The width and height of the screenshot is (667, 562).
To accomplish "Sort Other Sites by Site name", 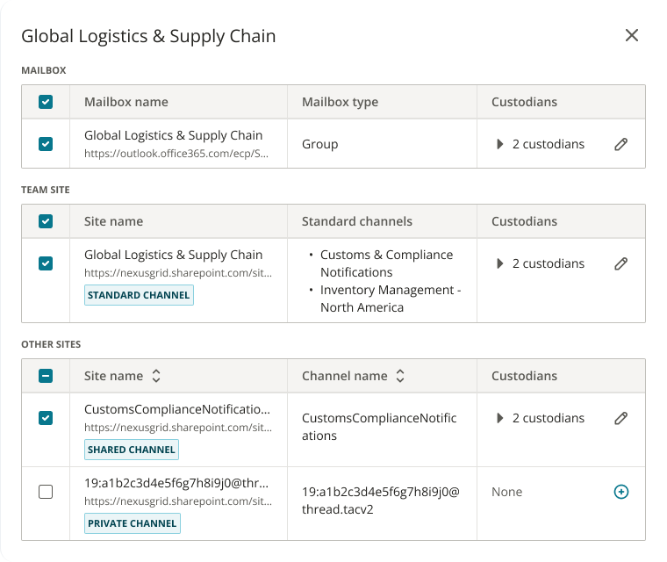I will (156, 376).
